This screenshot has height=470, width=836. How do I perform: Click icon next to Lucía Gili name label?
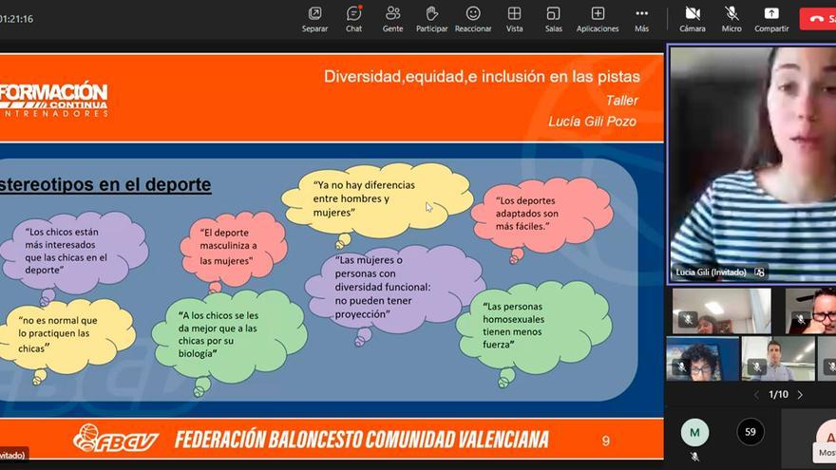tap(760, 273)
